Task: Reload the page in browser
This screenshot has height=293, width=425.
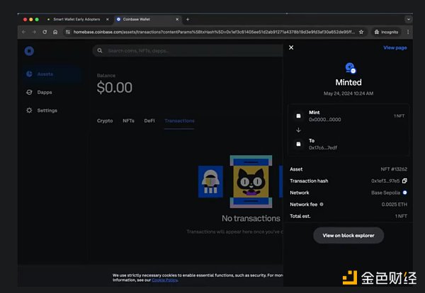Action: (x=45, y=32)
